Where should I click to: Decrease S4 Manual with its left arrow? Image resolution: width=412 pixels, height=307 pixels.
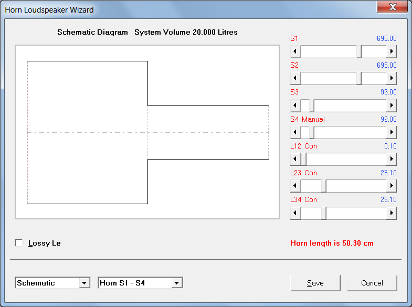click(x=295, y=132)
